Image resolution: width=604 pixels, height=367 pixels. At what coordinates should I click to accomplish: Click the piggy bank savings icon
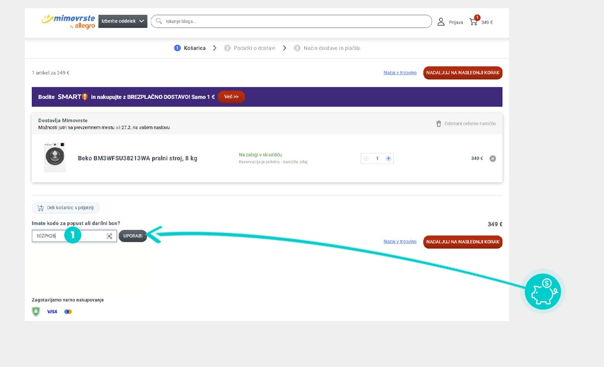point(542,291)
